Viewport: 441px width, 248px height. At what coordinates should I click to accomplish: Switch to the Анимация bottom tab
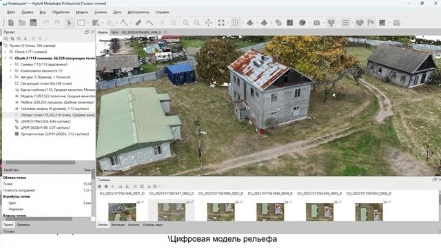(118, 225)
